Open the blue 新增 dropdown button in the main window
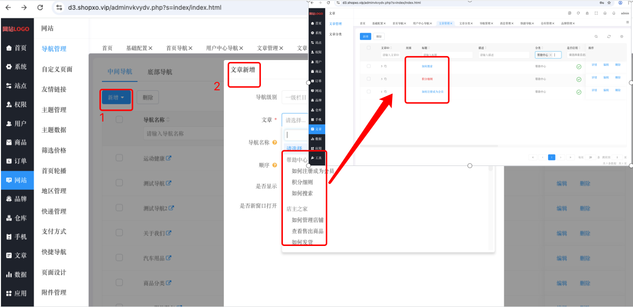Image resolution: width=633 pixels, height=307 pixels. (116, 98)
